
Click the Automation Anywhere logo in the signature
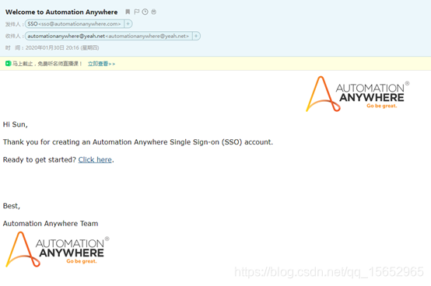click(x=57, y=249)
